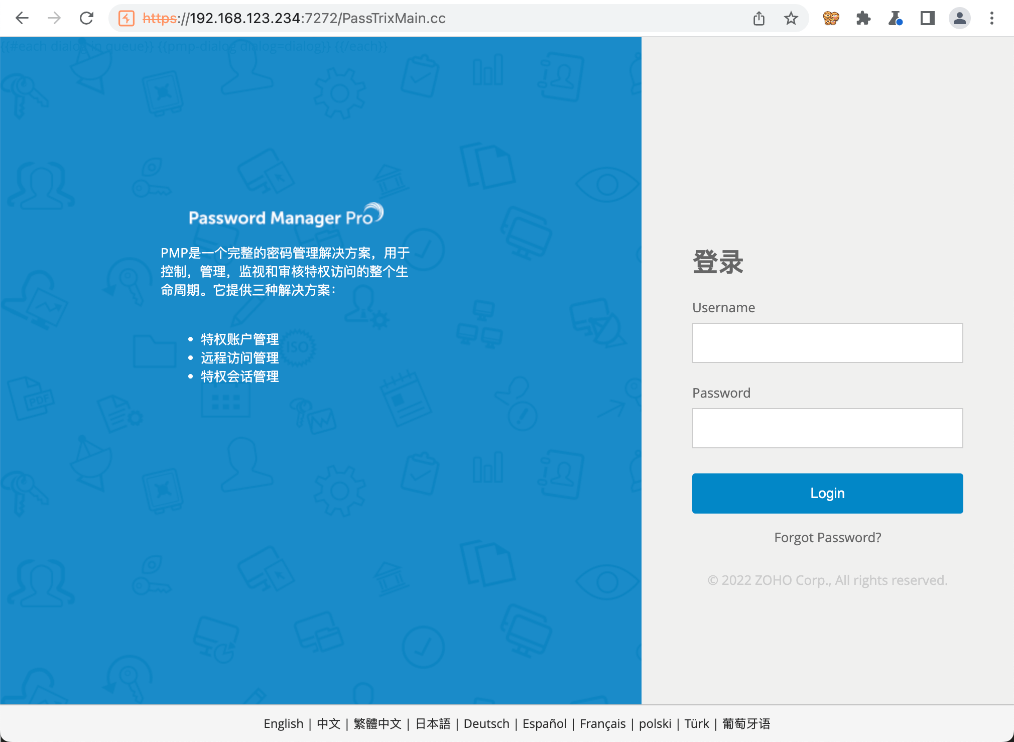The width and height of the screenshot is (1014, 742).
Task: Switch the language to Français
Action: (602, 723)
